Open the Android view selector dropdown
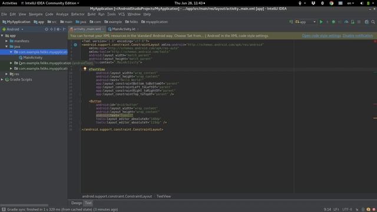 (13, 29)
